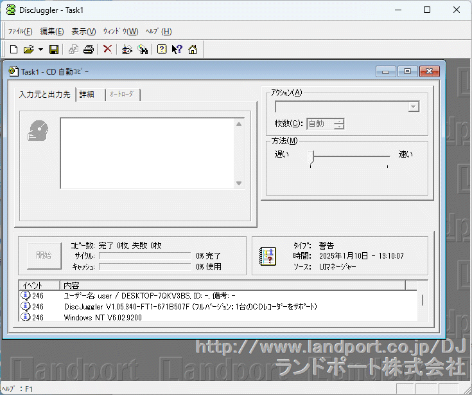The image size is (472, 395).
Task: Expand the Open icon dropdown arrow
Action: coord(40,50)
